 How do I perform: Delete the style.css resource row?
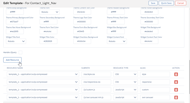(x=176, y=74)
